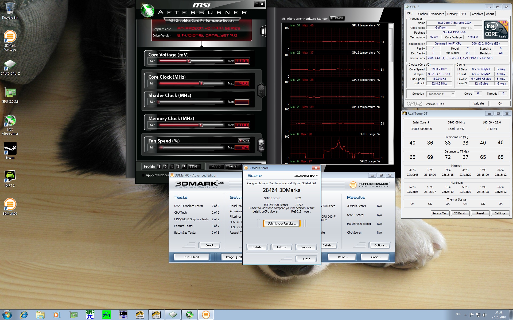
Task: Click Memory Clock slider handle
Action: 201,125
